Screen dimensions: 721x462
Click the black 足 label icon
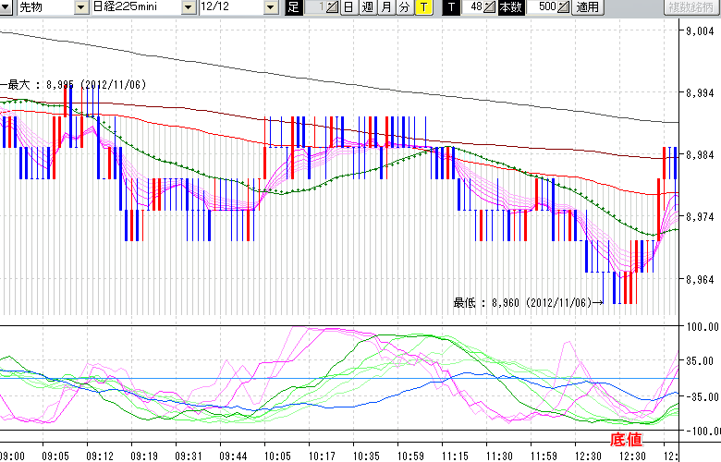[293, 7]
